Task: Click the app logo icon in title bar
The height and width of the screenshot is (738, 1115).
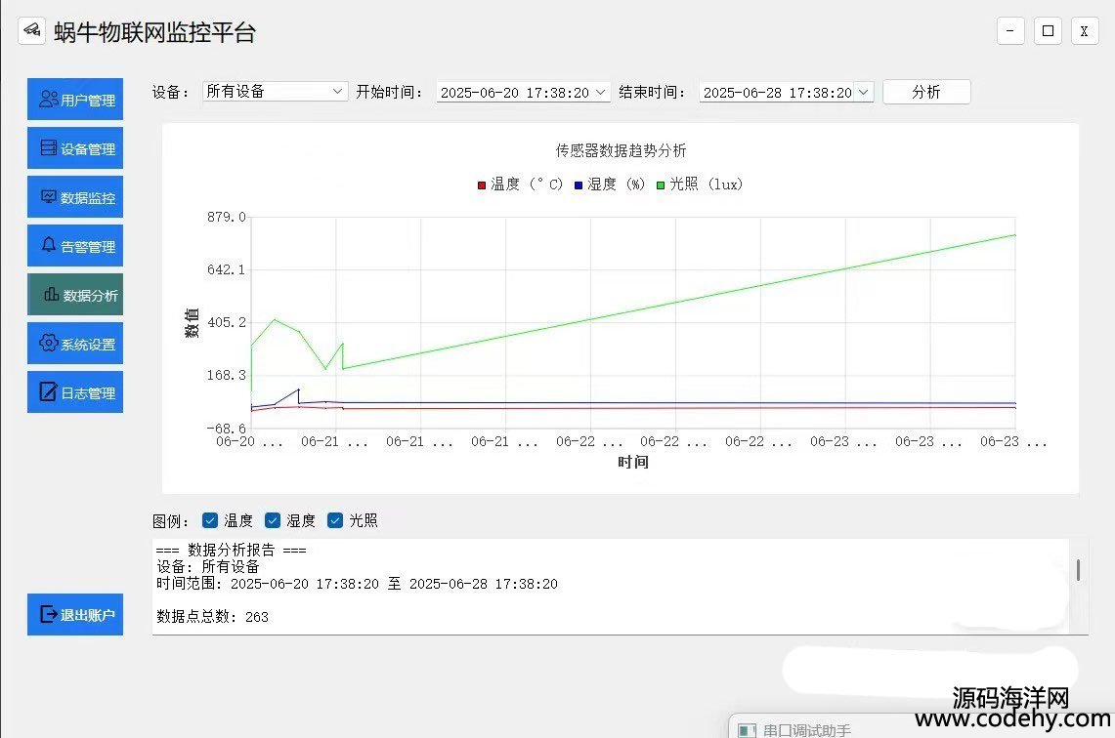Action: click(x=31, y=31)
